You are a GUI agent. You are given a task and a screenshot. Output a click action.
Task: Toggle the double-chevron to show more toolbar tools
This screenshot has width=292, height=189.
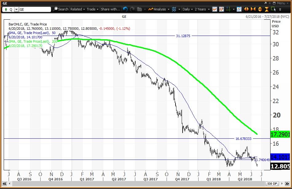click(x=280, y=9)
